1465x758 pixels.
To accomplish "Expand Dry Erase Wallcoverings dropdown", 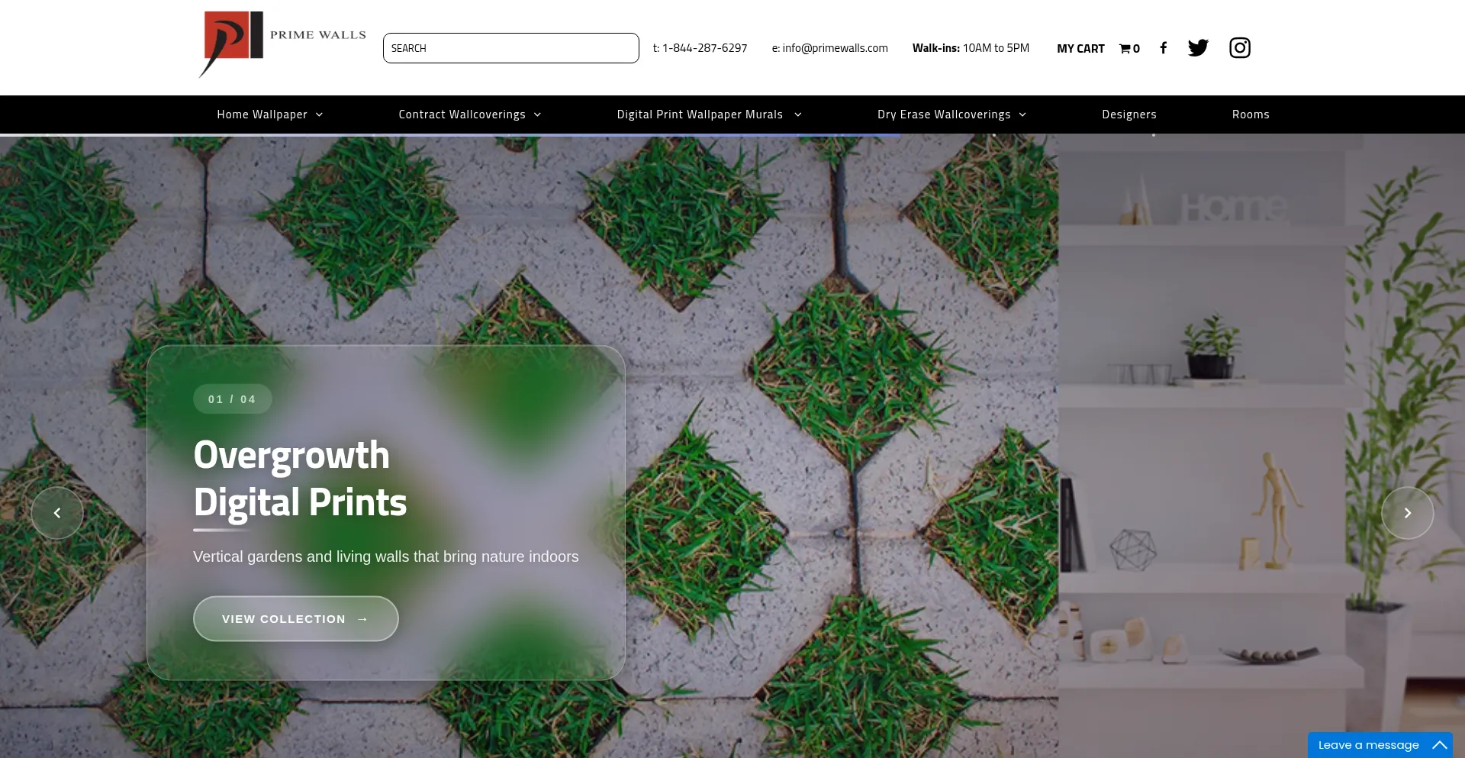I will (x=952, y=115).
